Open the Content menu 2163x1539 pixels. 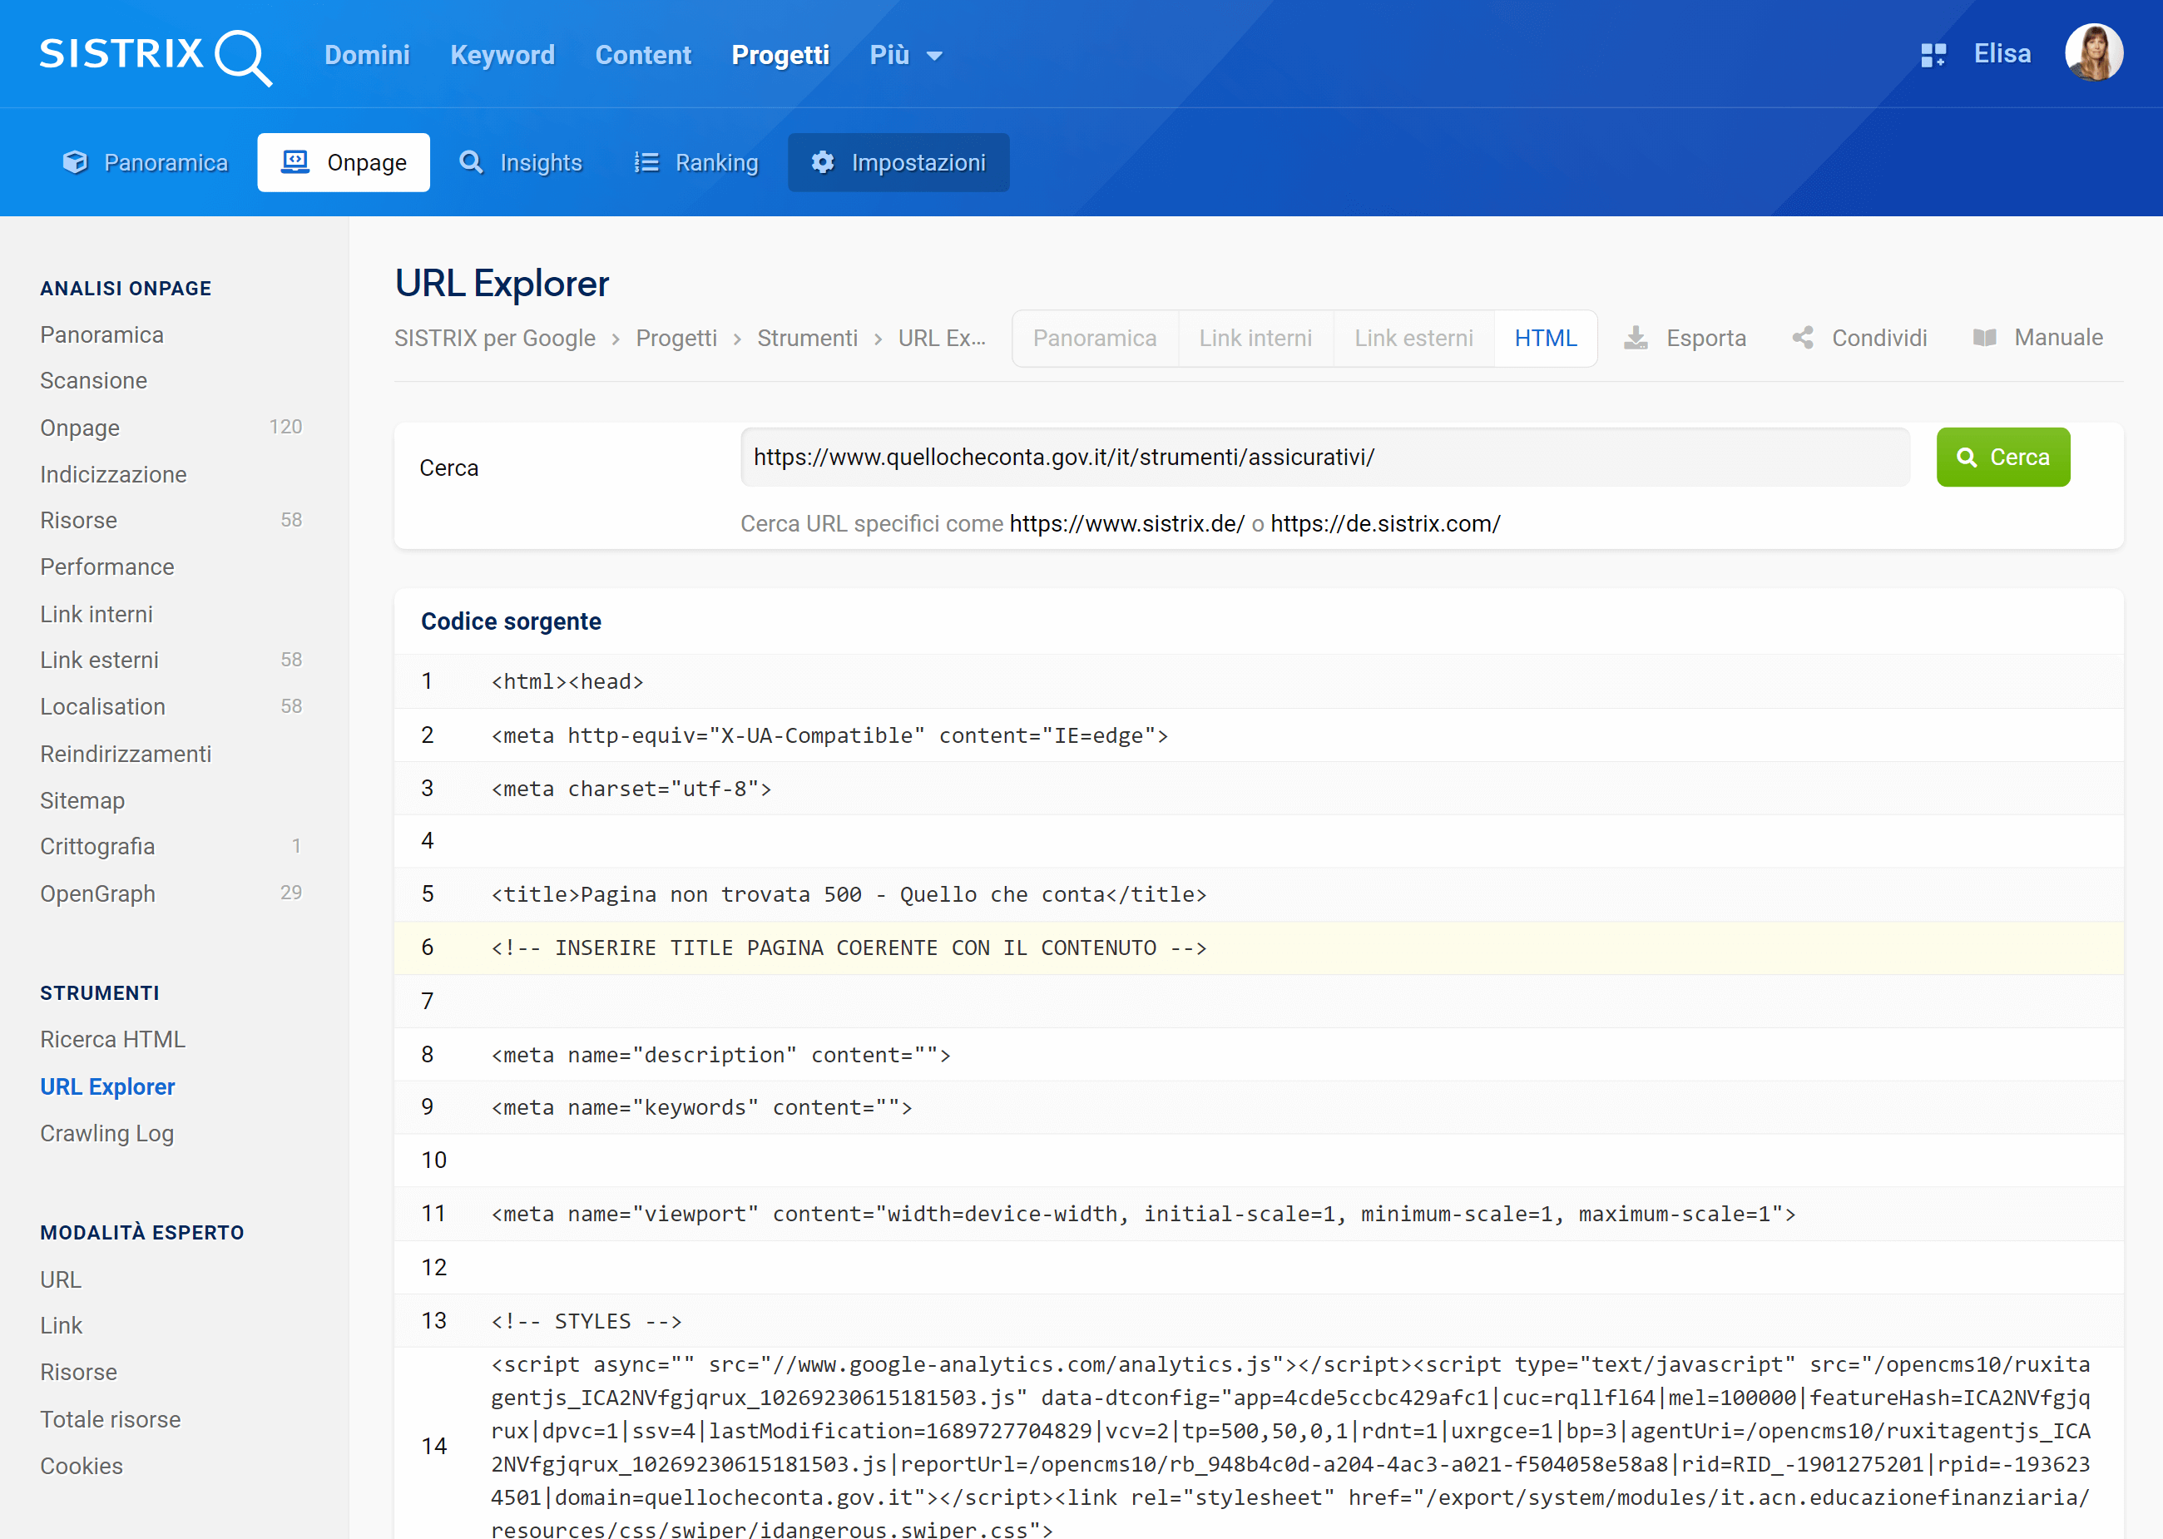pos(643,55)
